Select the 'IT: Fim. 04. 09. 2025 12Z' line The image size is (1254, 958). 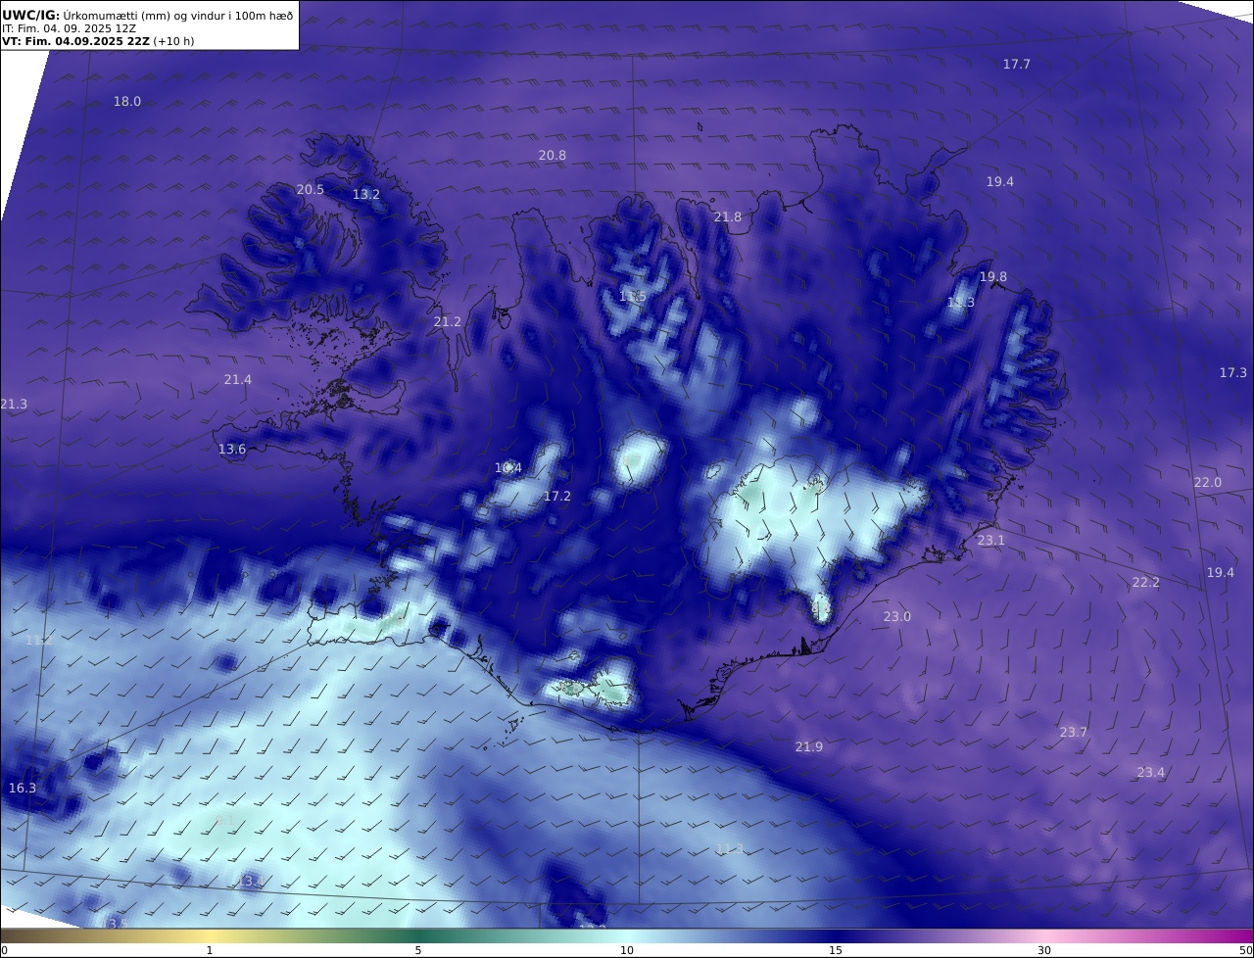[69, 28]
